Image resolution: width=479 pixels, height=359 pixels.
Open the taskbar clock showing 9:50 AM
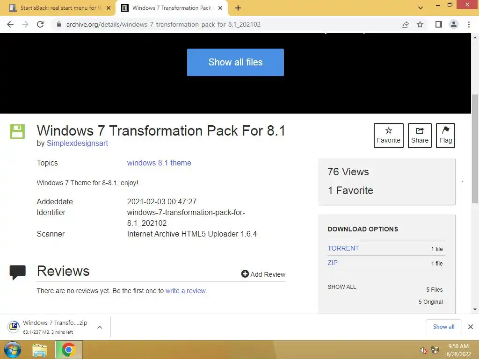tap(458, 350)
